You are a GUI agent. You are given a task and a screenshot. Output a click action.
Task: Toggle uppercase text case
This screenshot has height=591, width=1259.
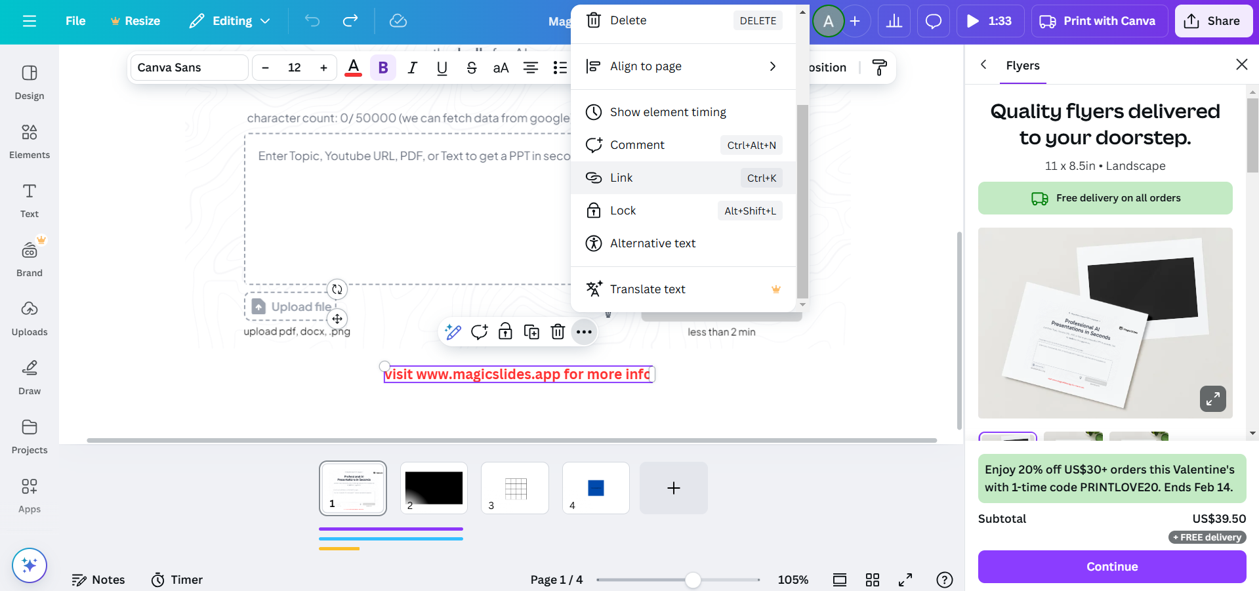pyautogui.click(x=501, y=68)
